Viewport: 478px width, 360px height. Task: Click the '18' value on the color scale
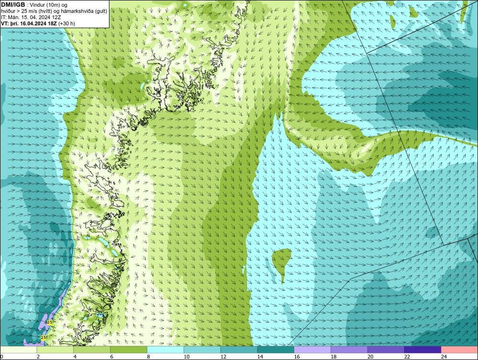click(334, 357)
